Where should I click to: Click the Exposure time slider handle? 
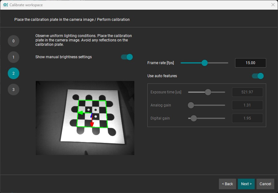pyautogui.click(x=208, y=92)
